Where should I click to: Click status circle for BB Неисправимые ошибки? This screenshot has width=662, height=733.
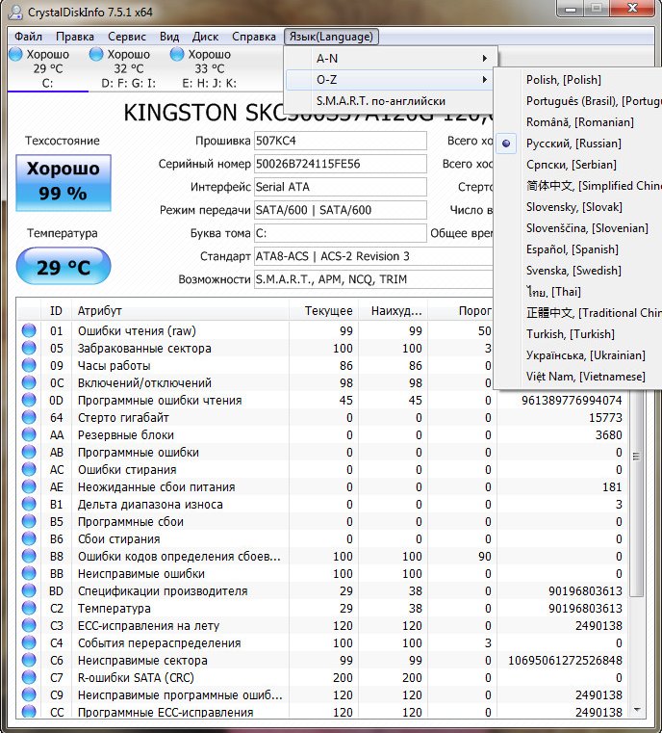29,573
